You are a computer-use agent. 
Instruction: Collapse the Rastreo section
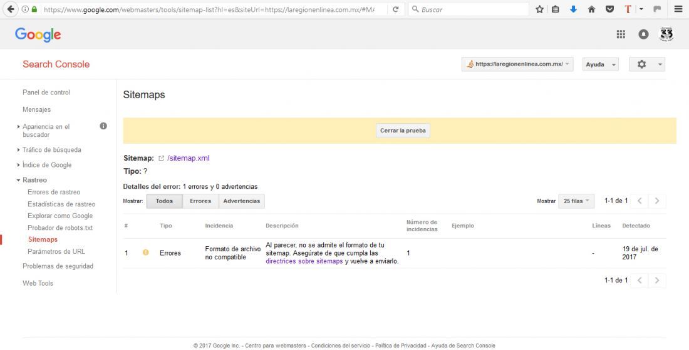[18, 180]
